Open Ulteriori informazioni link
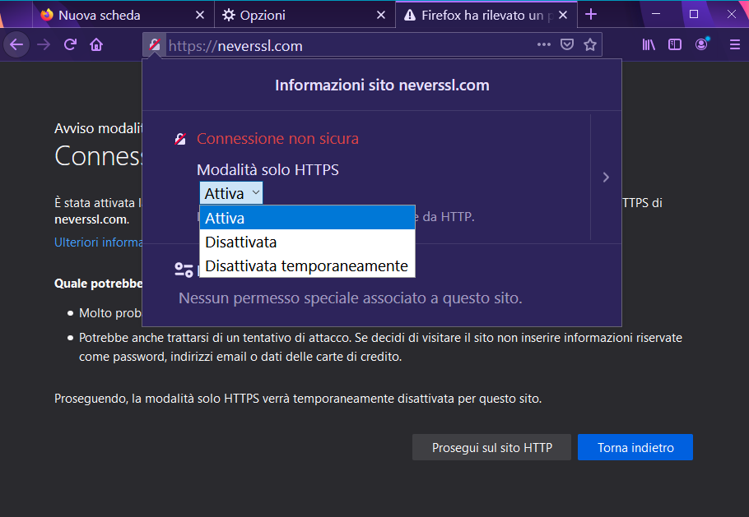The height and width of the screenshot is (517, 749). [99, 242]
